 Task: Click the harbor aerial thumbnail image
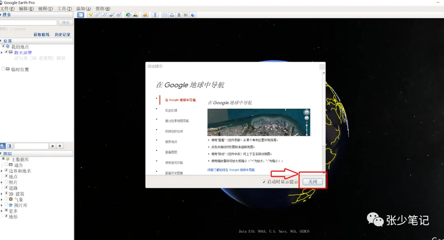(x=259, y=122)
